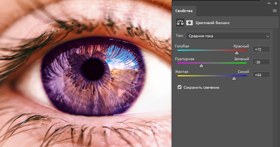280x147 pixels.
Task: Click the Пурпурная label
Action: click(x=184, y=59)
